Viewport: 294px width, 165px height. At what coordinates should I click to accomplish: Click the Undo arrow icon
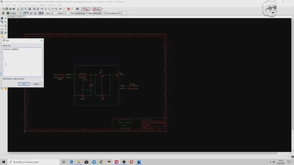coord(60,9)
